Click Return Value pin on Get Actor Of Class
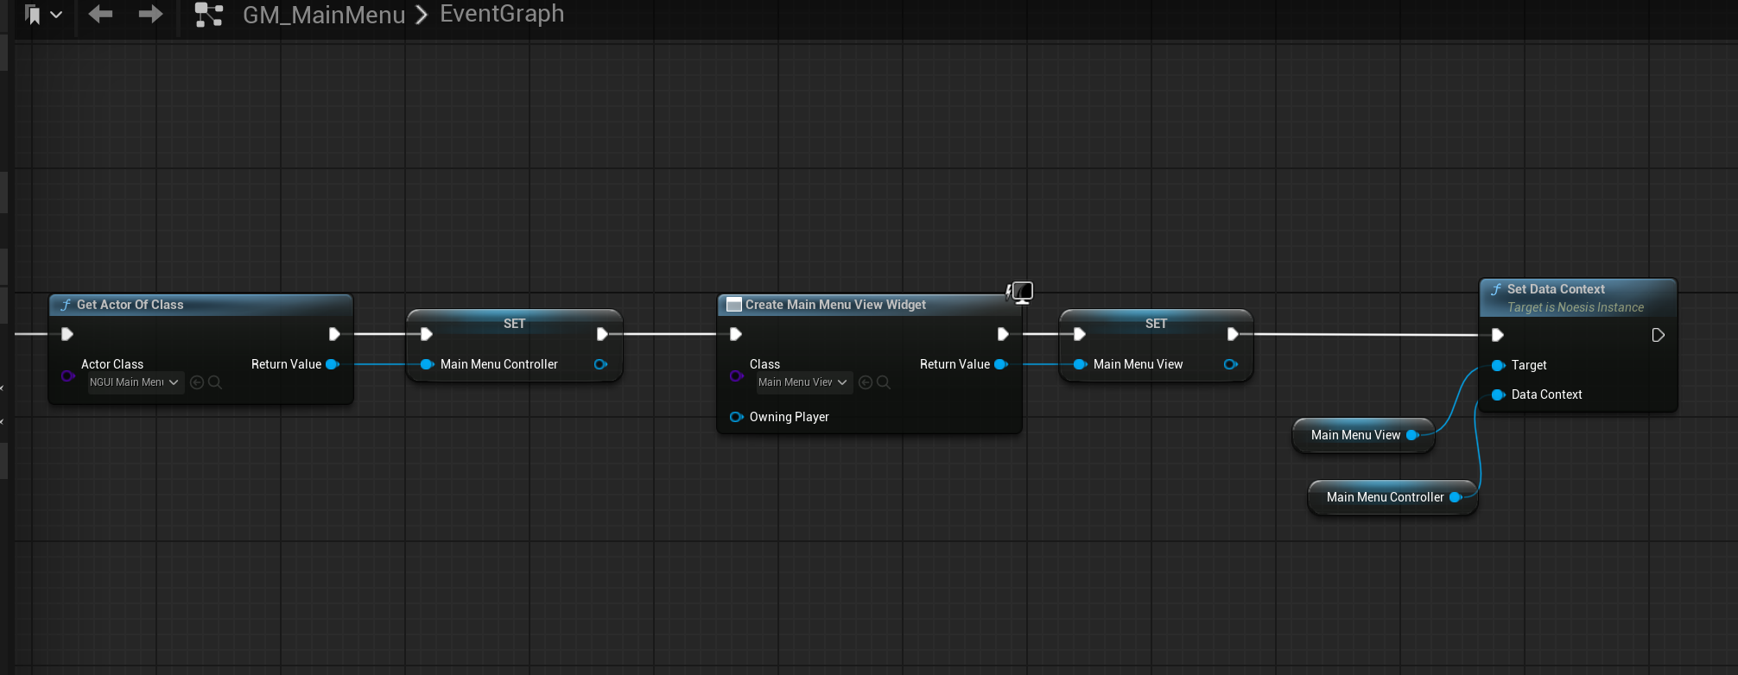Image resolution: width=1738 pixels, height=675 pixels. coord(332,364)
